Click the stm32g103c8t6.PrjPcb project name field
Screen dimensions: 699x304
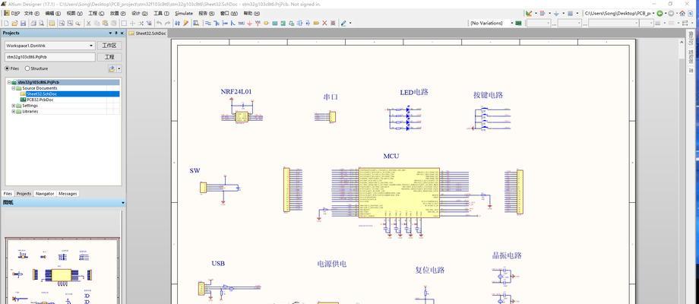pos(50,57)
